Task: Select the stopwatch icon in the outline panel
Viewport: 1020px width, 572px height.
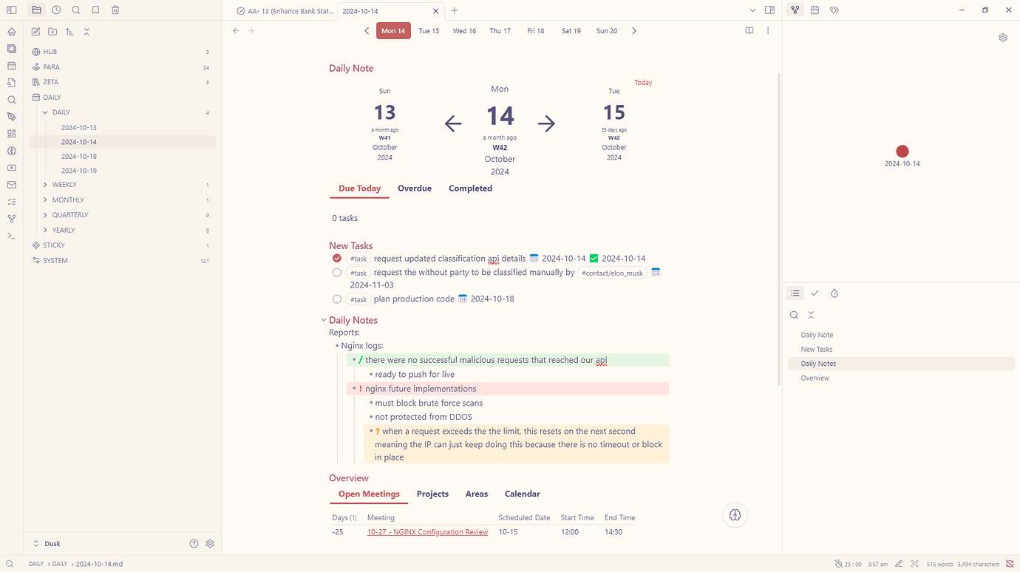Action: pos(834,293)
